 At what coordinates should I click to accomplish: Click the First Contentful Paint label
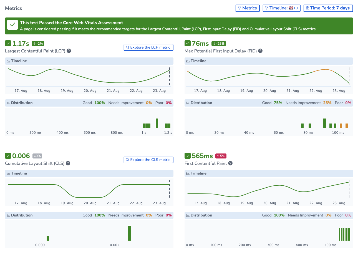pos(206,163)
